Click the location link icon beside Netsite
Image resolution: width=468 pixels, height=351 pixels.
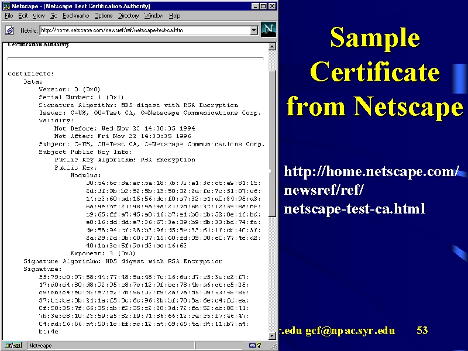pos(10,30)
